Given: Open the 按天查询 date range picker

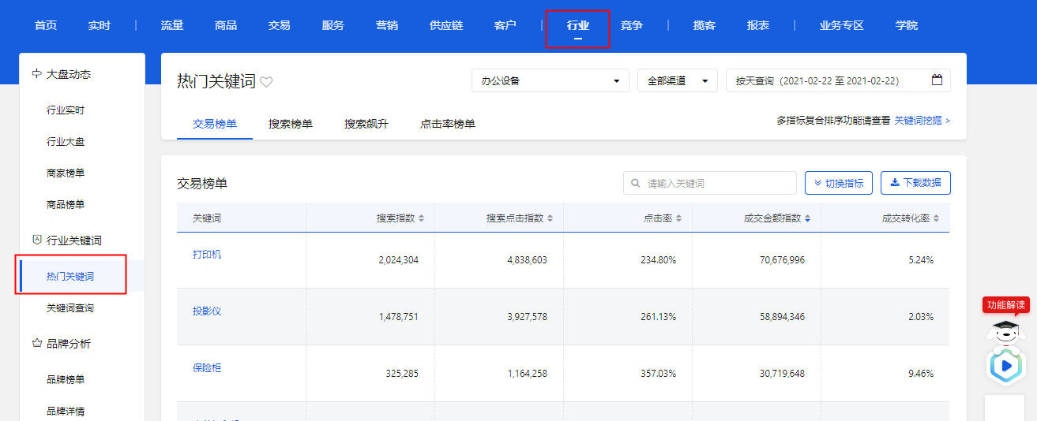Looking at the screenshot, I should point(838,80).
